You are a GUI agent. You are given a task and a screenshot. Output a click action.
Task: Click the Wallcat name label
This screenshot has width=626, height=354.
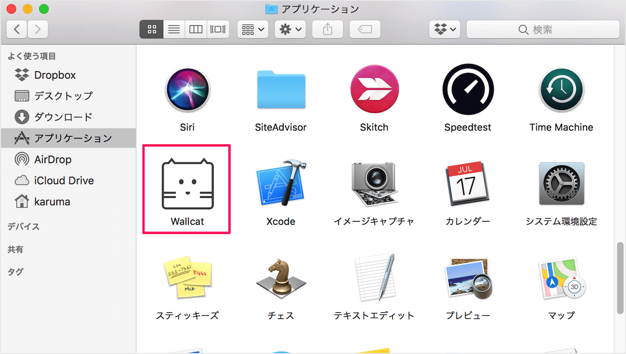coord(187,221)
